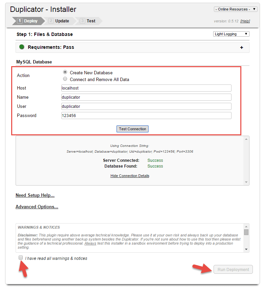This screenshot has width=261, height=288.
Task: Click the Always link in disclaimer
Action: 90,243
